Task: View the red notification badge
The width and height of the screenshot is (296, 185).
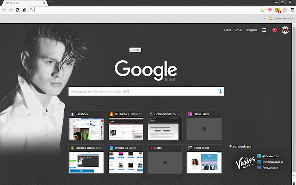Action: pos(275,30)
